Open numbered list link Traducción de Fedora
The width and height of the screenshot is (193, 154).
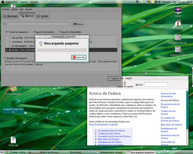109,134
